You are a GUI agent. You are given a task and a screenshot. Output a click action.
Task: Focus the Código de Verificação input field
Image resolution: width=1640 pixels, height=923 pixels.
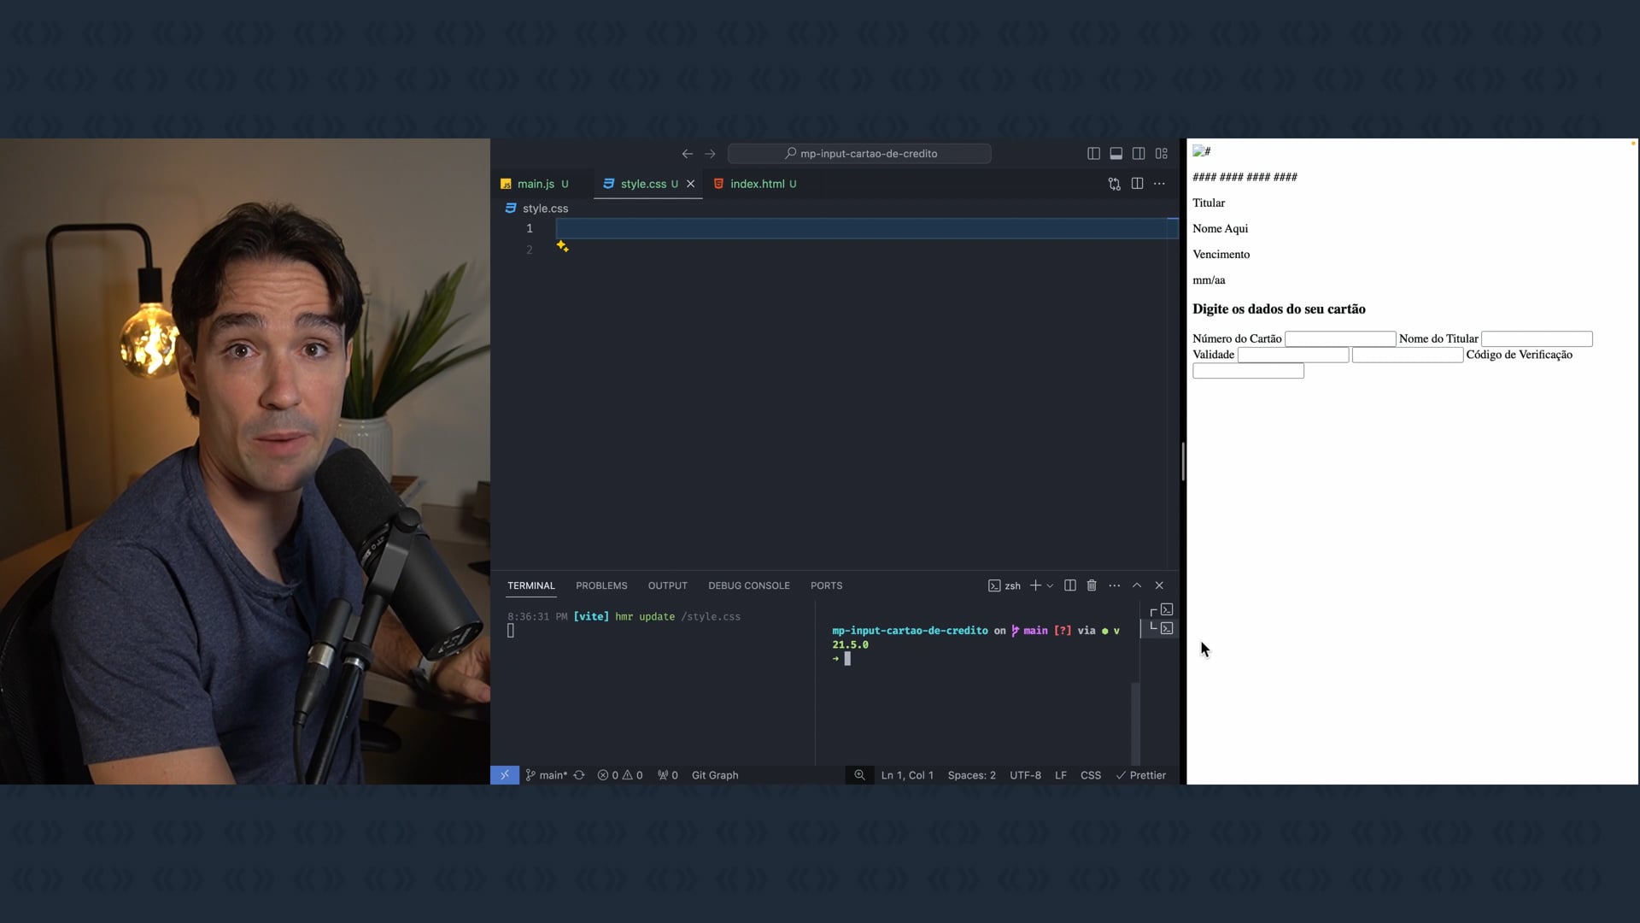point(1248,371)
